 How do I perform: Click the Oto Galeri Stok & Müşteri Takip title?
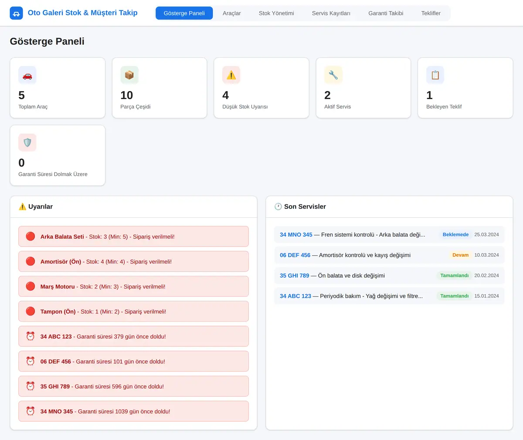point(83,13)
